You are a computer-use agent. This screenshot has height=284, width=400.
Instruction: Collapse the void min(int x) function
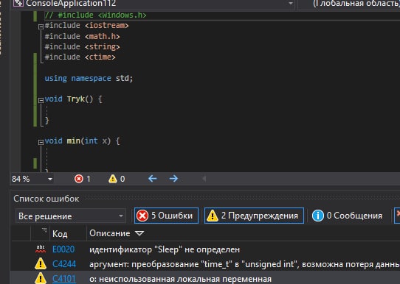click(41, 142)
